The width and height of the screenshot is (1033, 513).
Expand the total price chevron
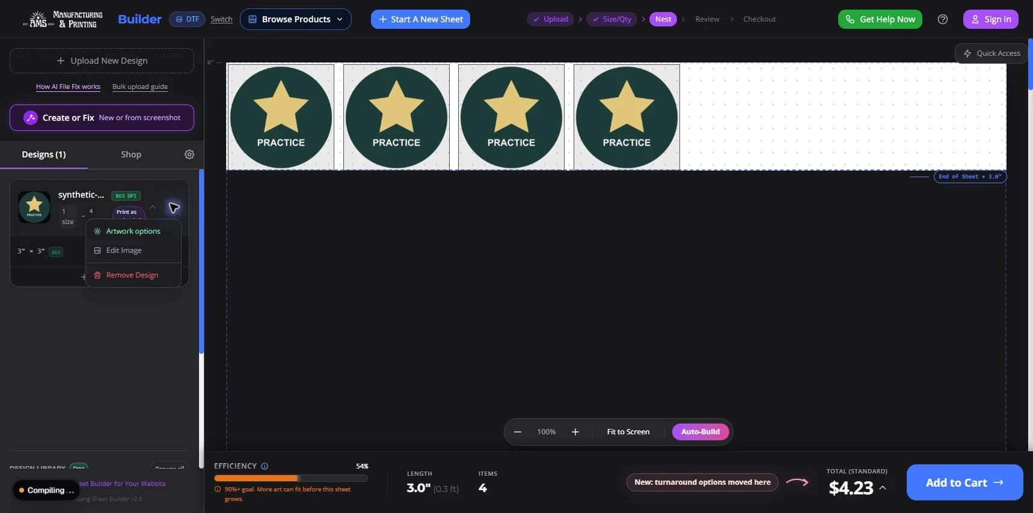(883, 488)
